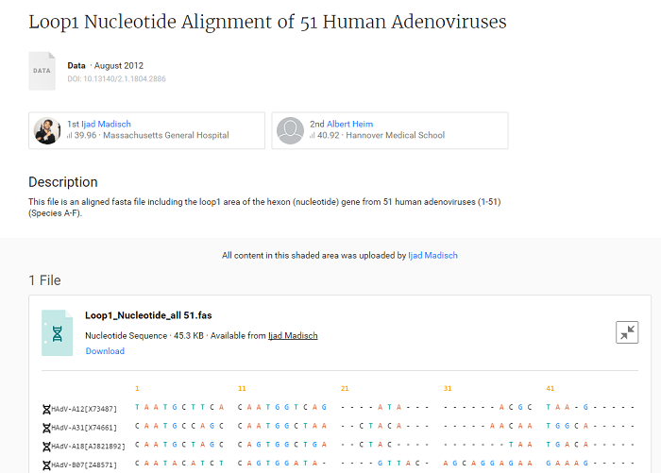
Task: Click the DNA icon beside HAdV-A12 row
Action: (x=46, y=409)
